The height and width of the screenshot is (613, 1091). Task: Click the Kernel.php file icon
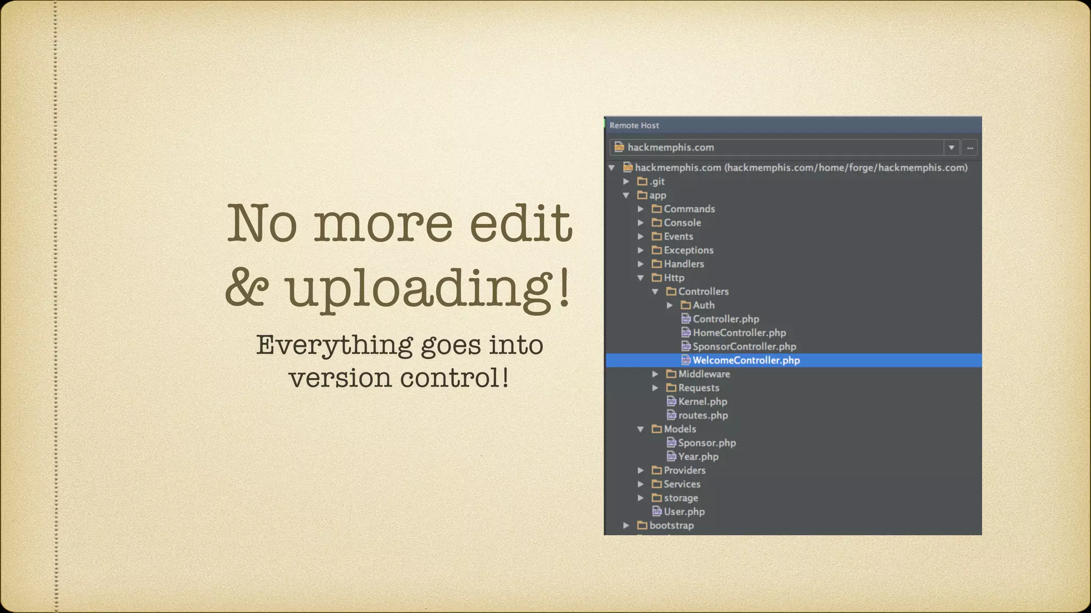pos(672,401)
